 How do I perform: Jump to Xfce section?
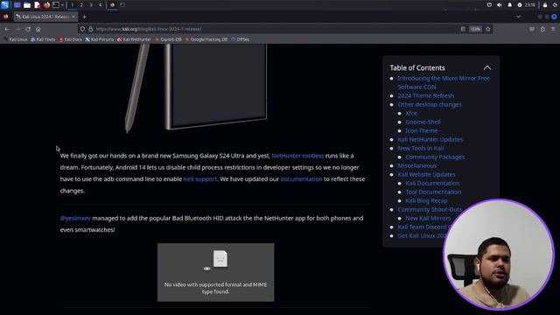[411, 113]
